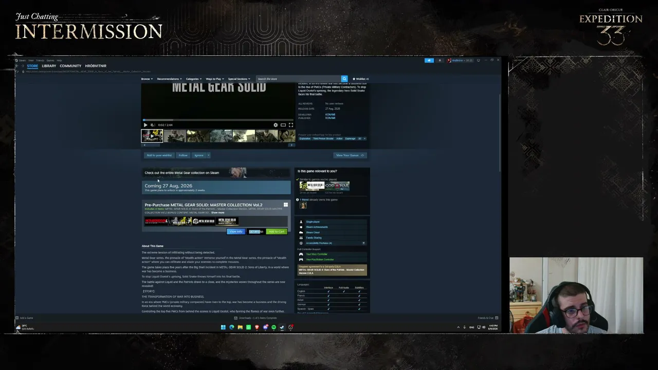Open the Help menu in Steam
658x370 pixels.
(59, 60)
